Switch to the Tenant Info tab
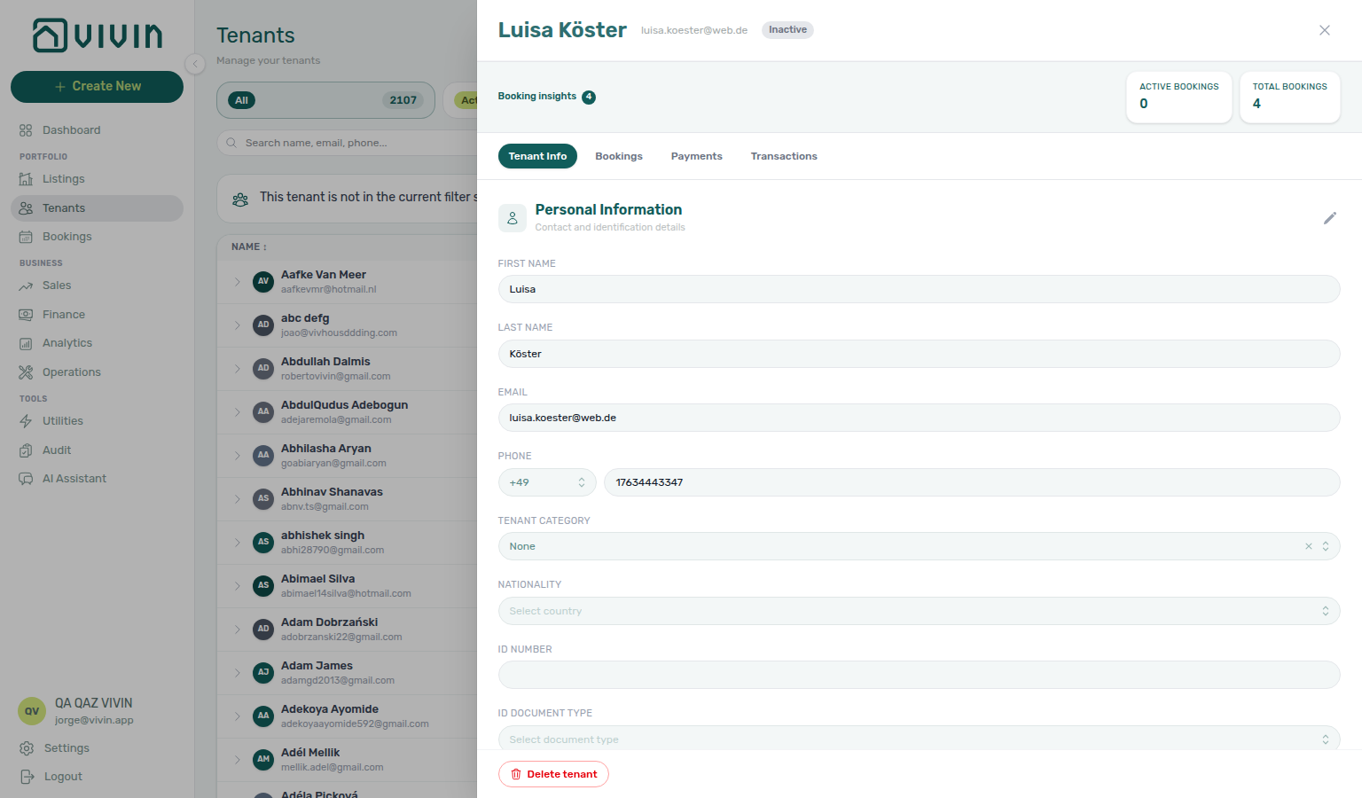The image size is (1362, 798). (537, 156)
